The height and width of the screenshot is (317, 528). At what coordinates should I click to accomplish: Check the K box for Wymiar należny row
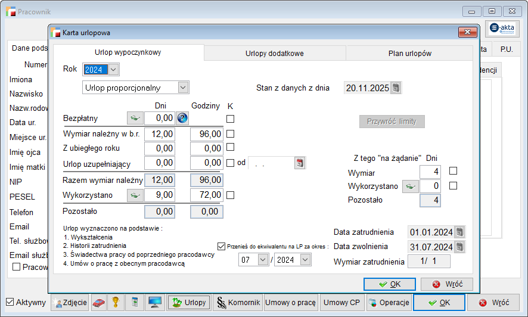click(230, 134)
